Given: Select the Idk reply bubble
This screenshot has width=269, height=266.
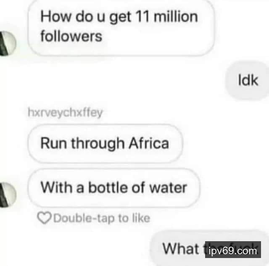Looking at the screenshot, I should [248, 80].
